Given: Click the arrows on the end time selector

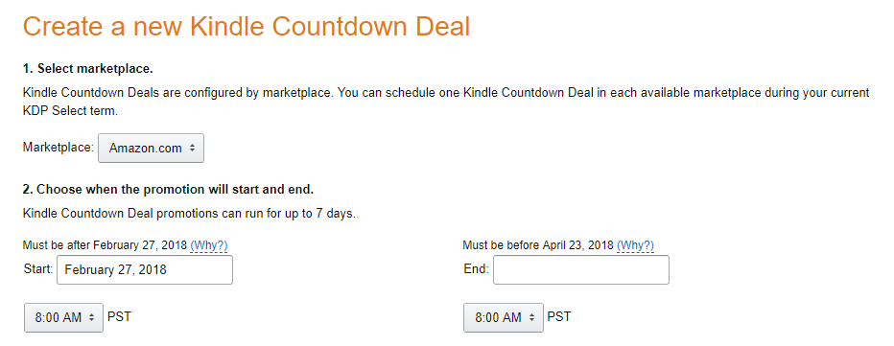Looking at the screenshot, I should click(531, 317).
